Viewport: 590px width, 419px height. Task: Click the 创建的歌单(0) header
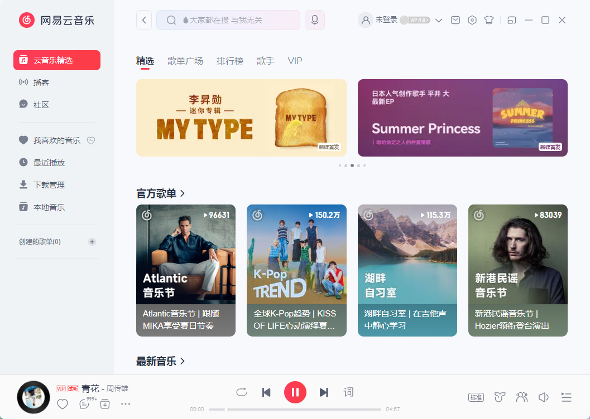point(40,241)
